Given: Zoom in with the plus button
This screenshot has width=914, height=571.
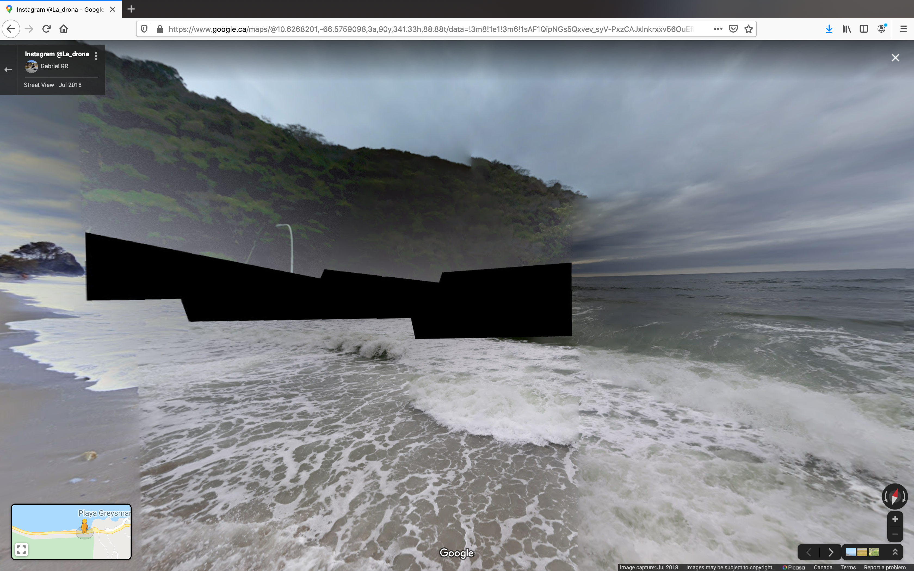Looking at the screenshot, I should pos(895,519).
